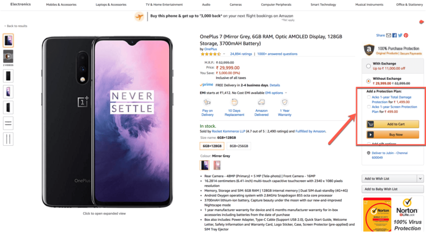Tick Acko Screen Protection Plan checkbox
Image resolution: width=426 pixels, height=232 pixels.
(369, 106)
